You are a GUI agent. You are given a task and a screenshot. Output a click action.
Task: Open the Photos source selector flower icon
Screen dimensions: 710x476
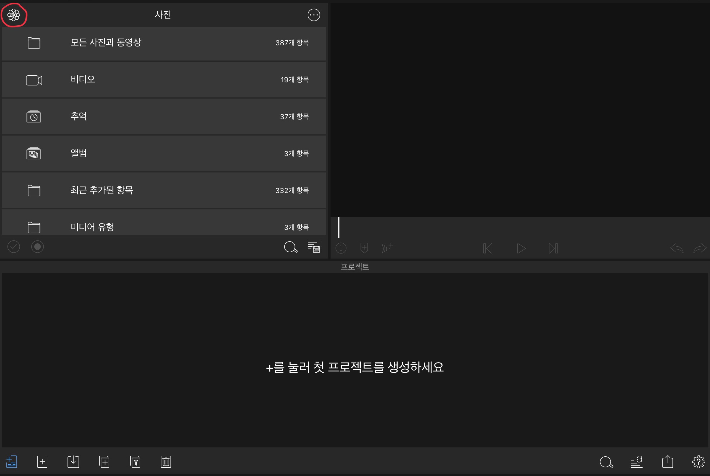pyautogui.click(x=14, y=15)
